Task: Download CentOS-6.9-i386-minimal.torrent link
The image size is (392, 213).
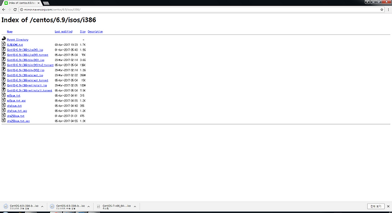Action: pyautogui.click(x=28, y=80)
